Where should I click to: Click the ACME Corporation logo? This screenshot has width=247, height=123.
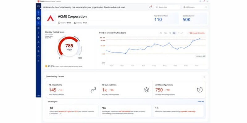click(50, 18)
